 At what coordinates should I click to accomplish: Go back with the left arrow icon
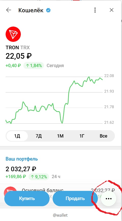coord(9,10)
